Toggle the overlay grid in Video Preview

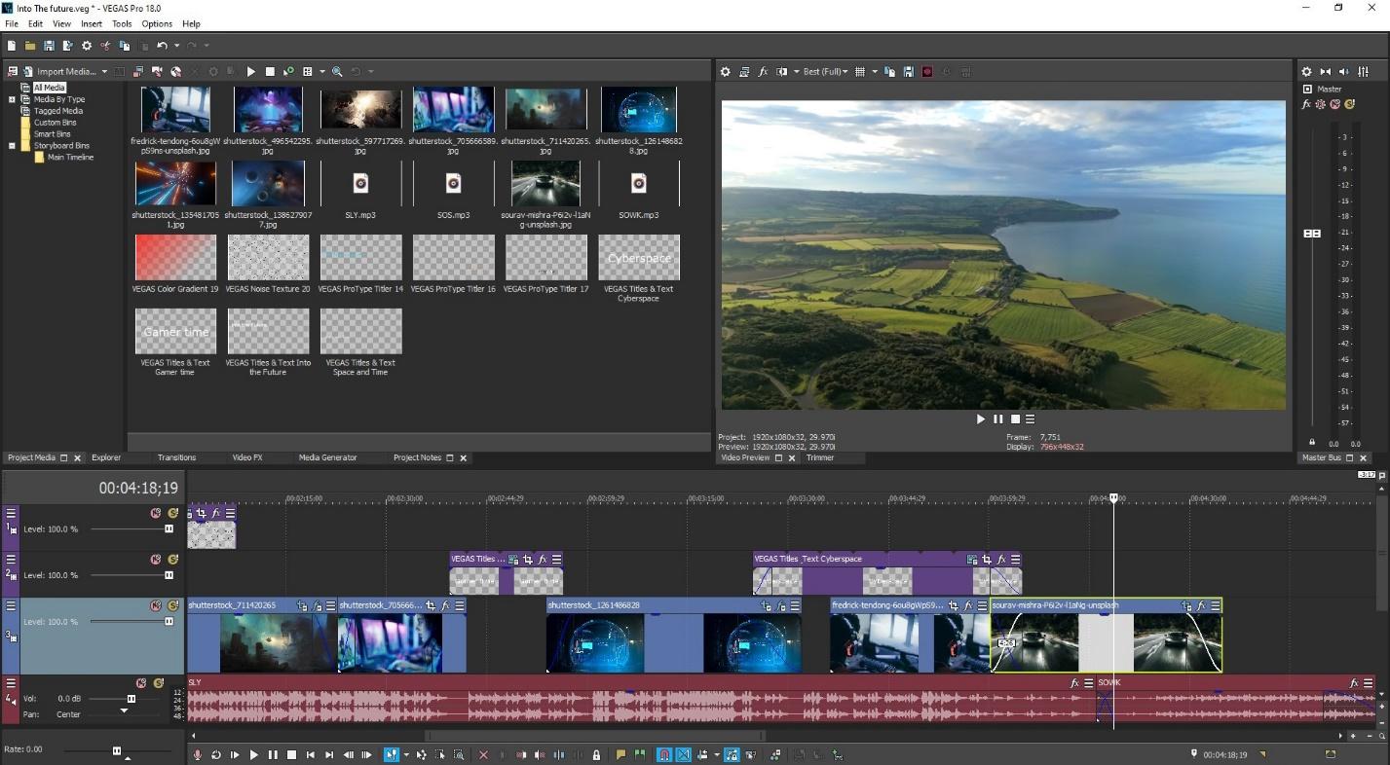(x=859, y=71)
